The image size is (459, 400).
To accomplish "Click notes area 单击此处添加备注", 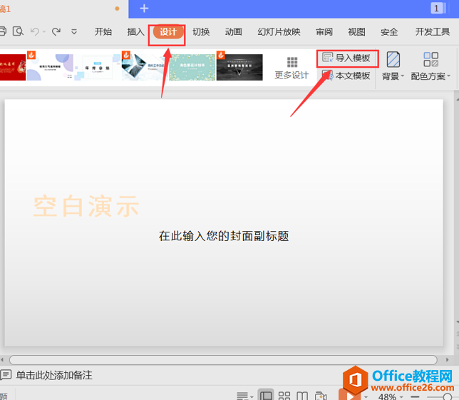I will (x=54, y=375).
